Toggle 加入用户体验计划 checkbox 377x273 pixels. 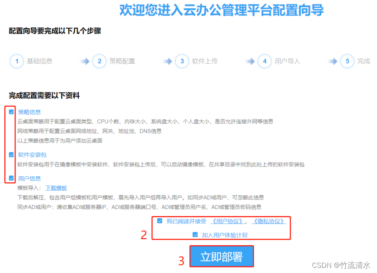point(195,234)
